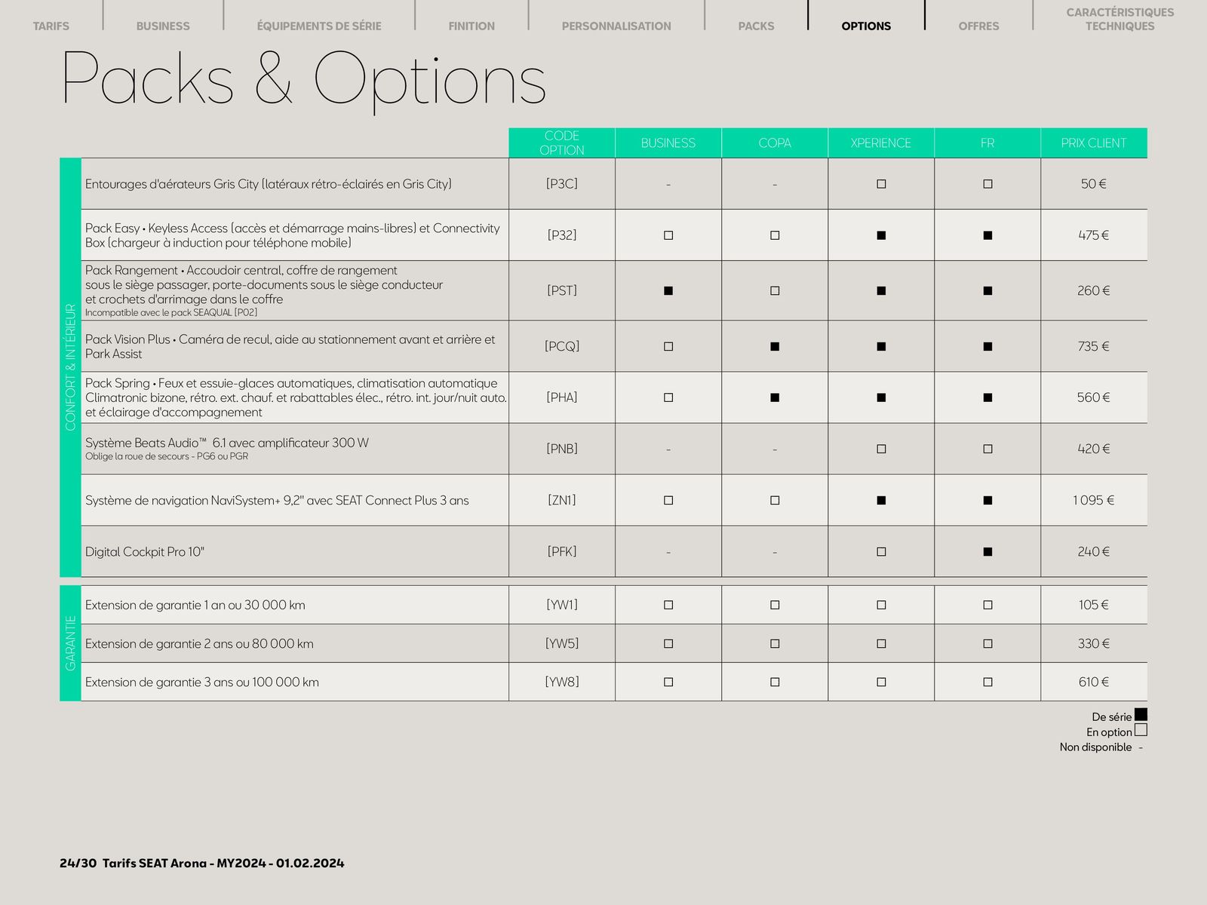Click Pack Rangement filled square under BUSINESS
The width and height of the screenshot is (1207, 905).
point(668,291)
